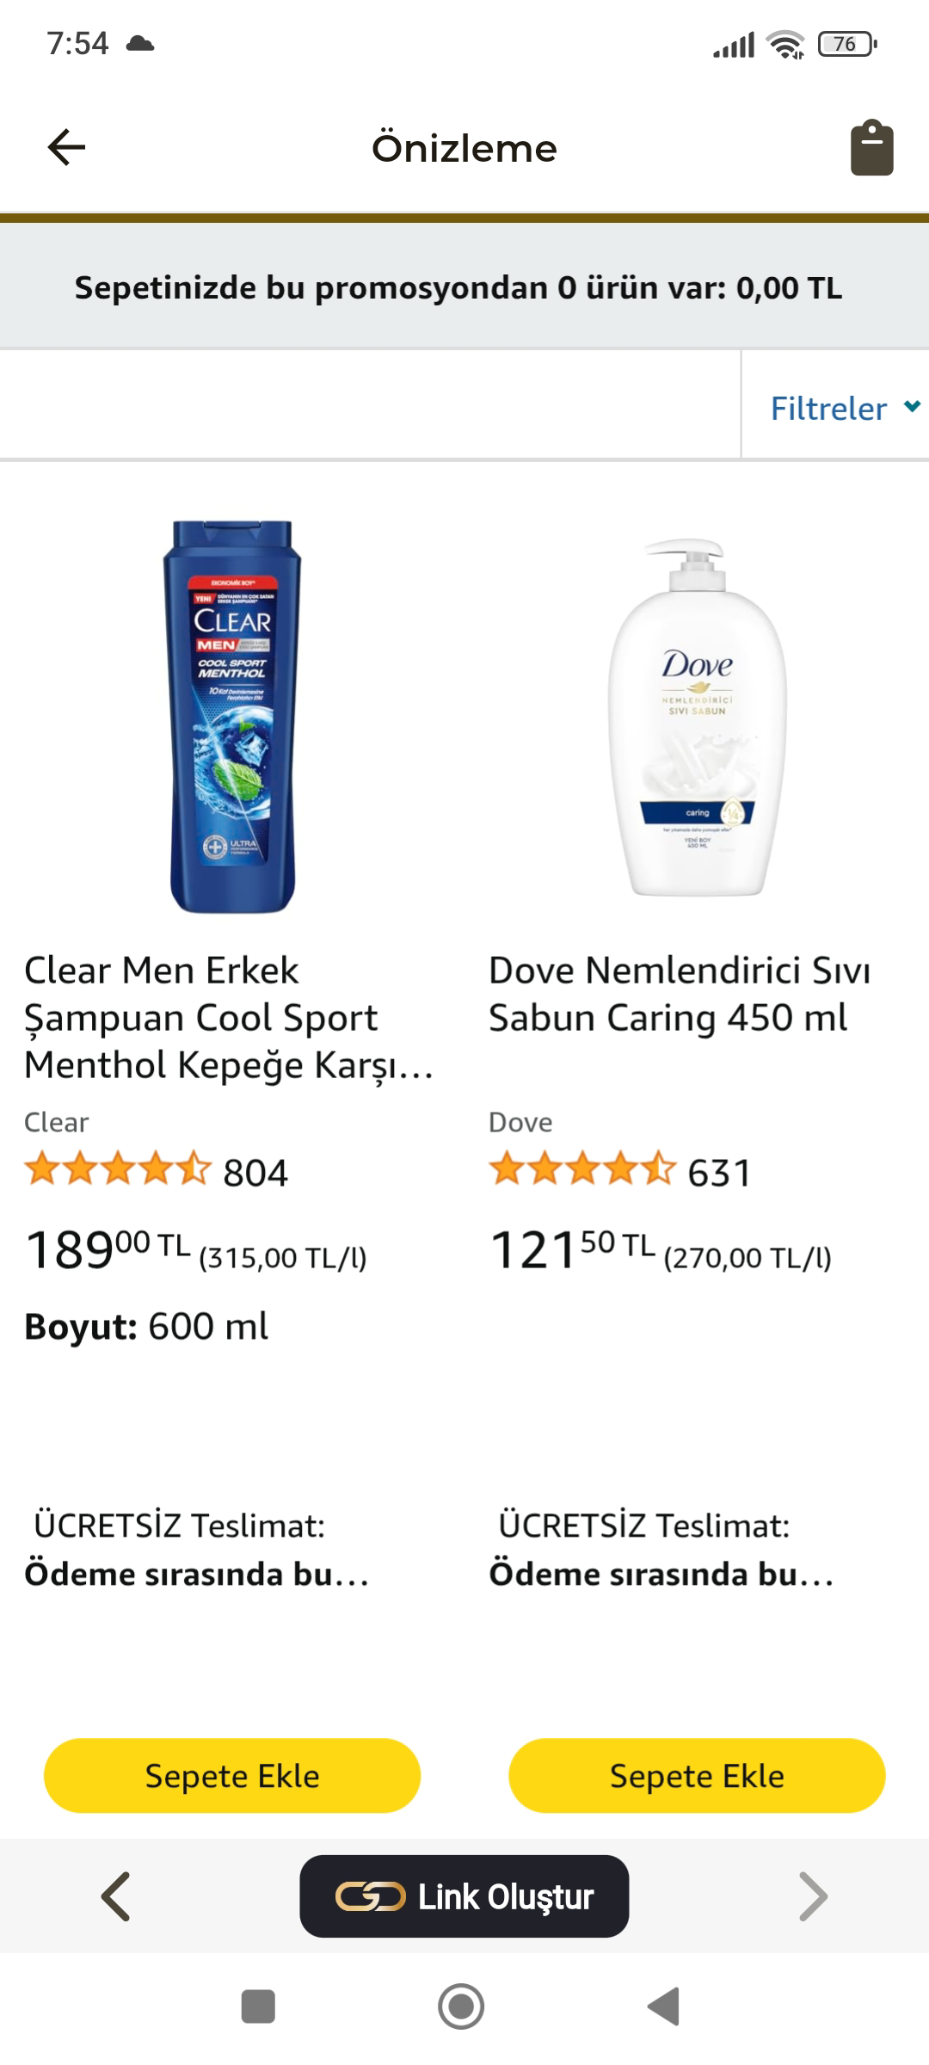View Dove soap 631 reviews rating
Image resolution: width=929 pixels, height=2065 pixels.
click(x=619, y=1171)
